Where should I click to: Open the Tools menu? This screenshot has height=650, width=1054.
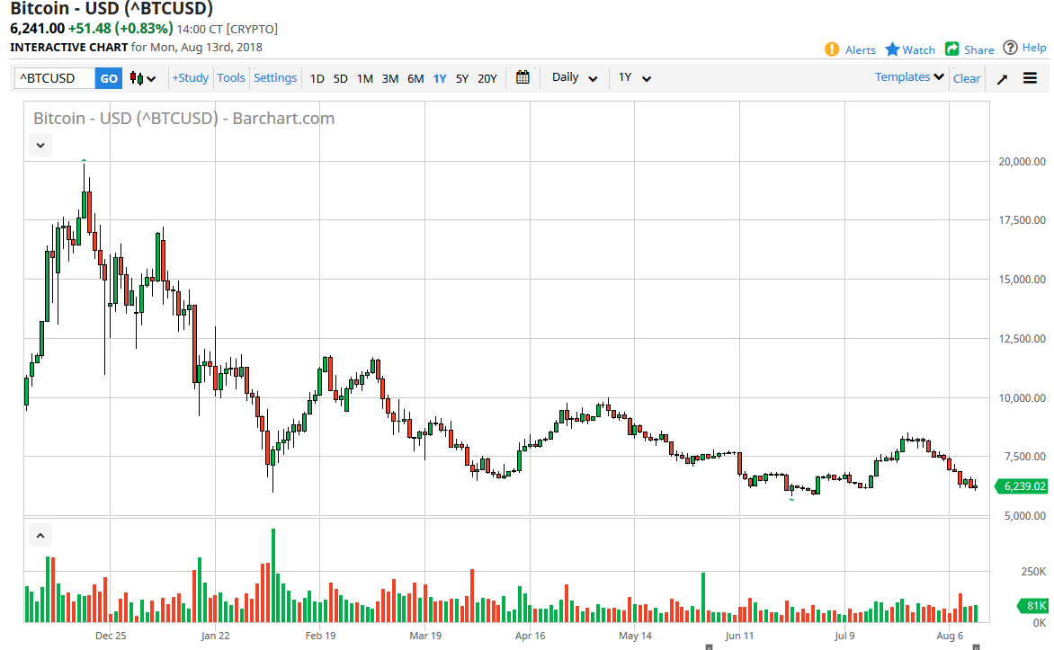[x=231, y=77]
